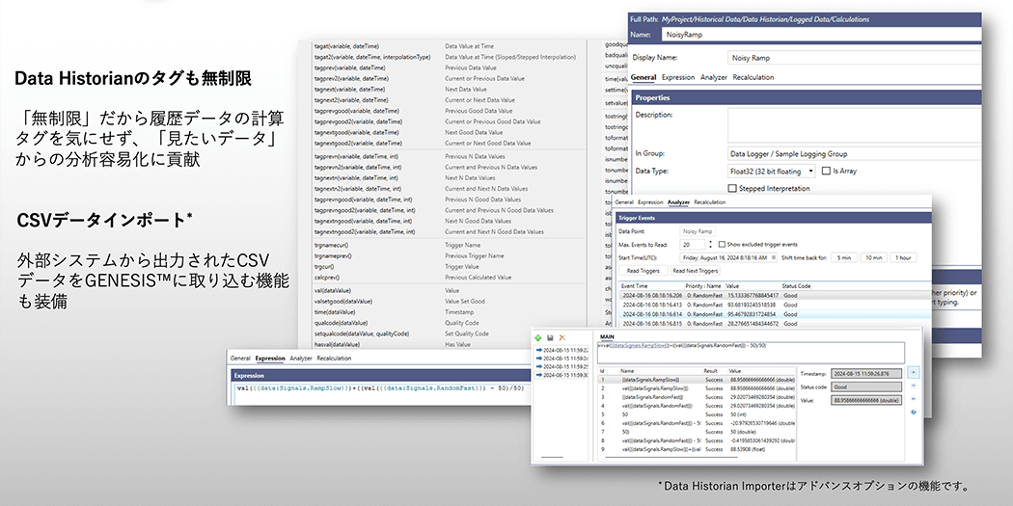Viewport: 1013px width, 506px height.
Task: Open the Analyzer tab in the Expression panel
Action: pyautogui.click(x=303, y=358)
